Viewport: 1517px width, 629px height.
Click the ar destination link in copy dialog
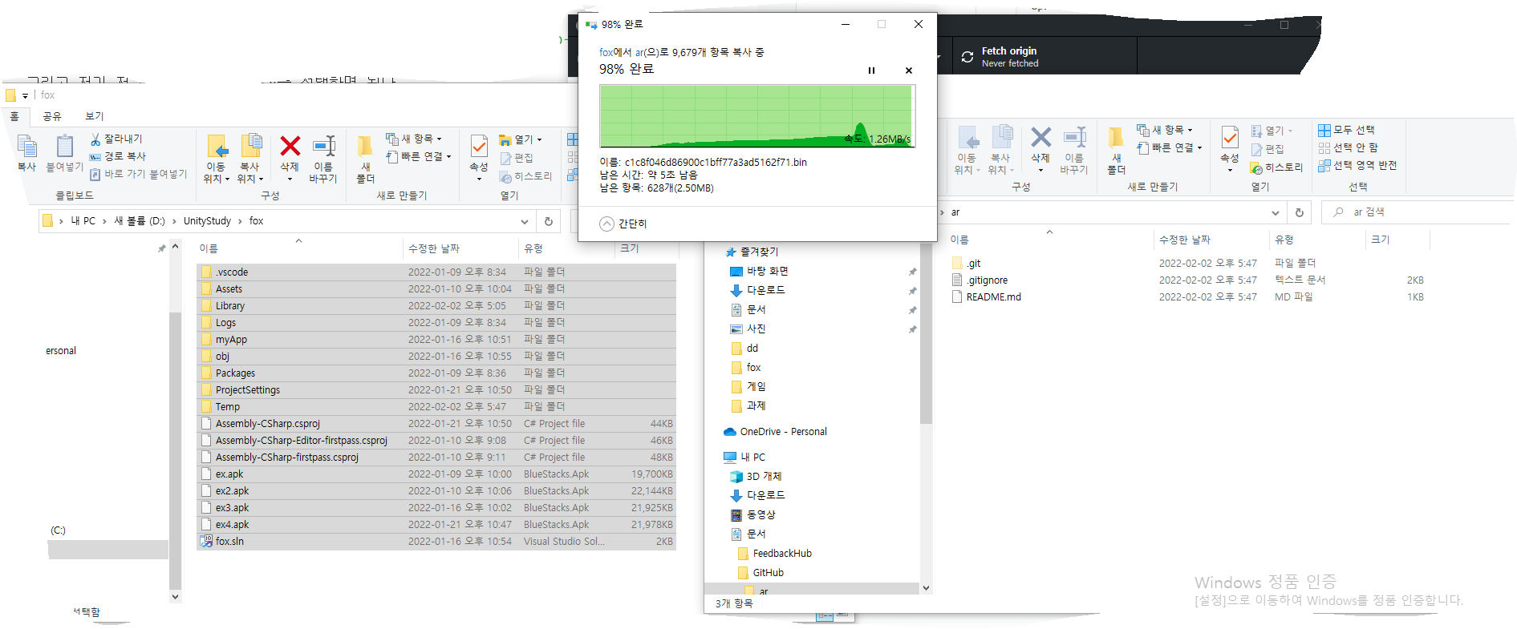(639, 52)
